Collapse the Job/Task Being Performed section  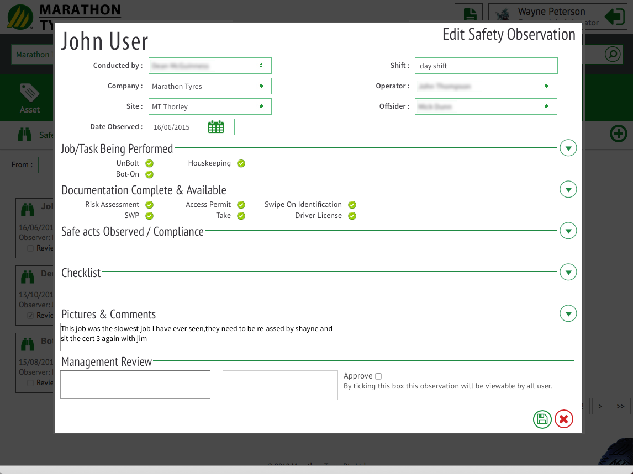click(568, 148)
